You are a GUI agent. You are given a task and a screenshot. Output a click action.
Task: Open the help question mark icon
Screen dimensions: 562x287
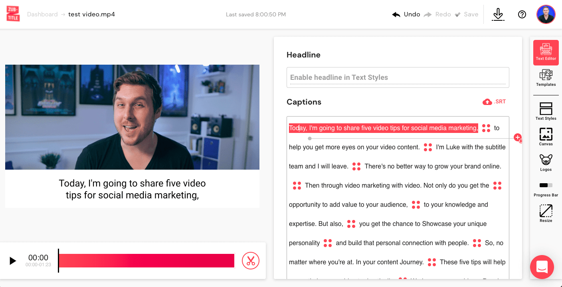522,14
